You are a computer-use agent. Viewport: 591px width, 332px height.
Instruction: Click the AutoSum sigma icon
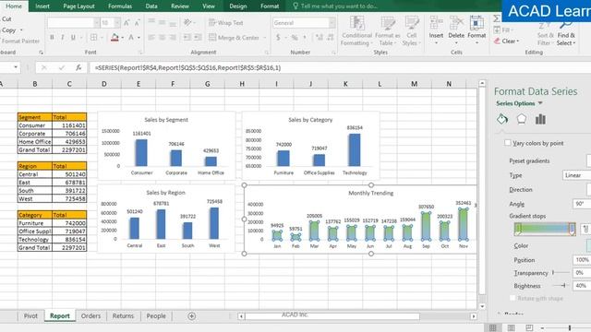tap(497, 18)
